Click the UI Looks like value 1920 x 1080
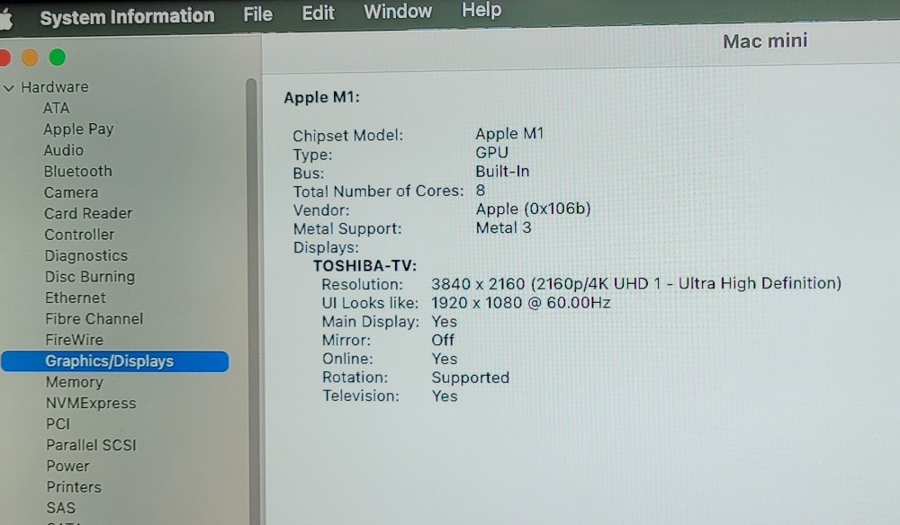This screenshot has width=900, height=525. tap(478, 303)
